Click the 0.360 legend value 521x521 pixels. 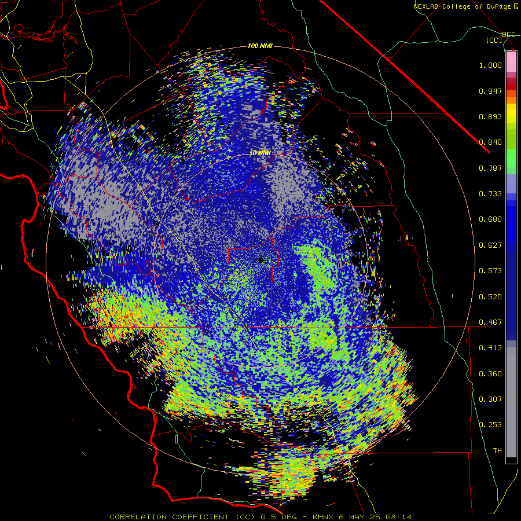(490, 374)
